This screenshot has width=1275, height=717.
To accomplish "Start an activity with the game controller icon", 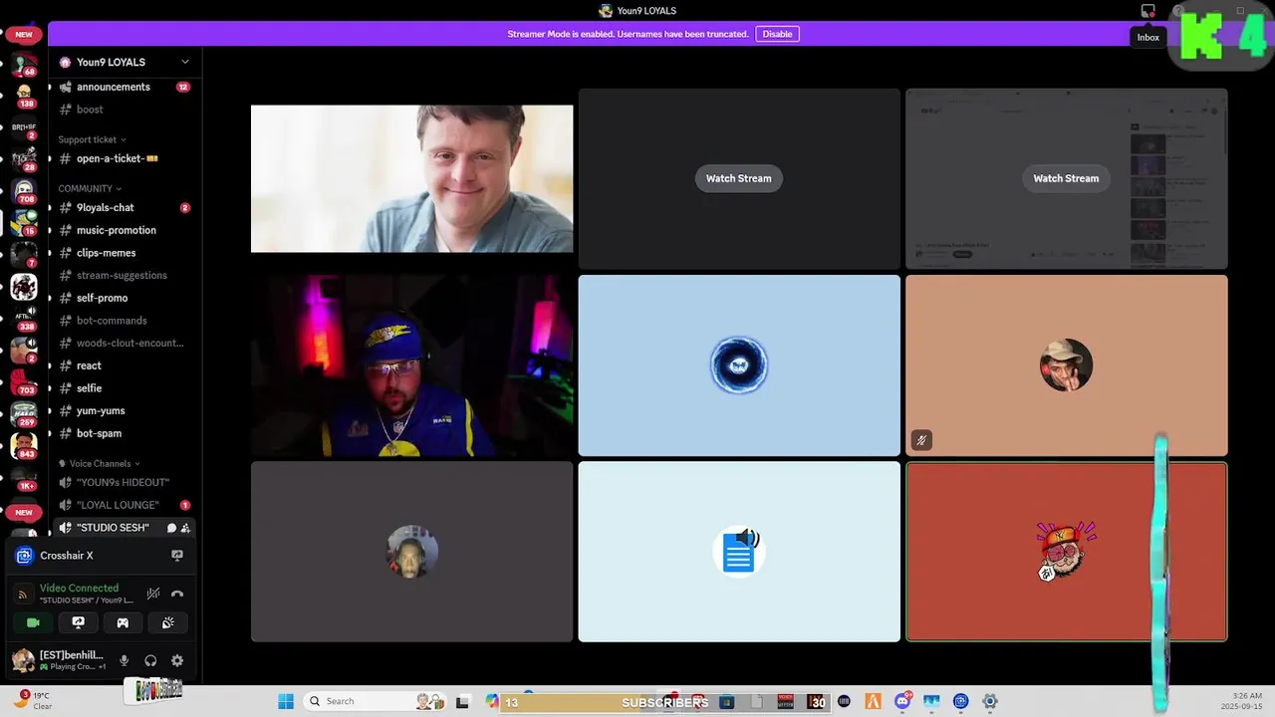I will [123, 622].
